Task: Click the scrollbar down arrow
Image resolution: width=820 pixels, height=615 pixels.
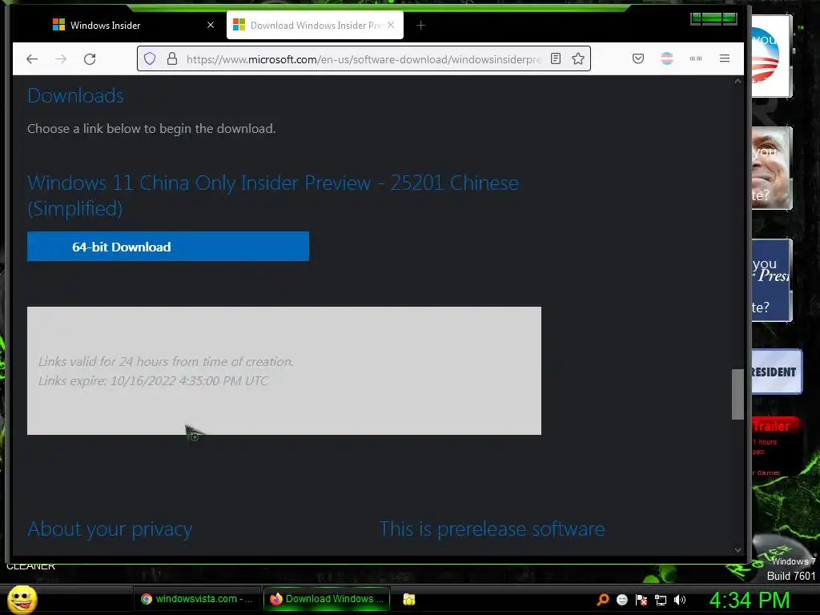Action: pos(738,549)
